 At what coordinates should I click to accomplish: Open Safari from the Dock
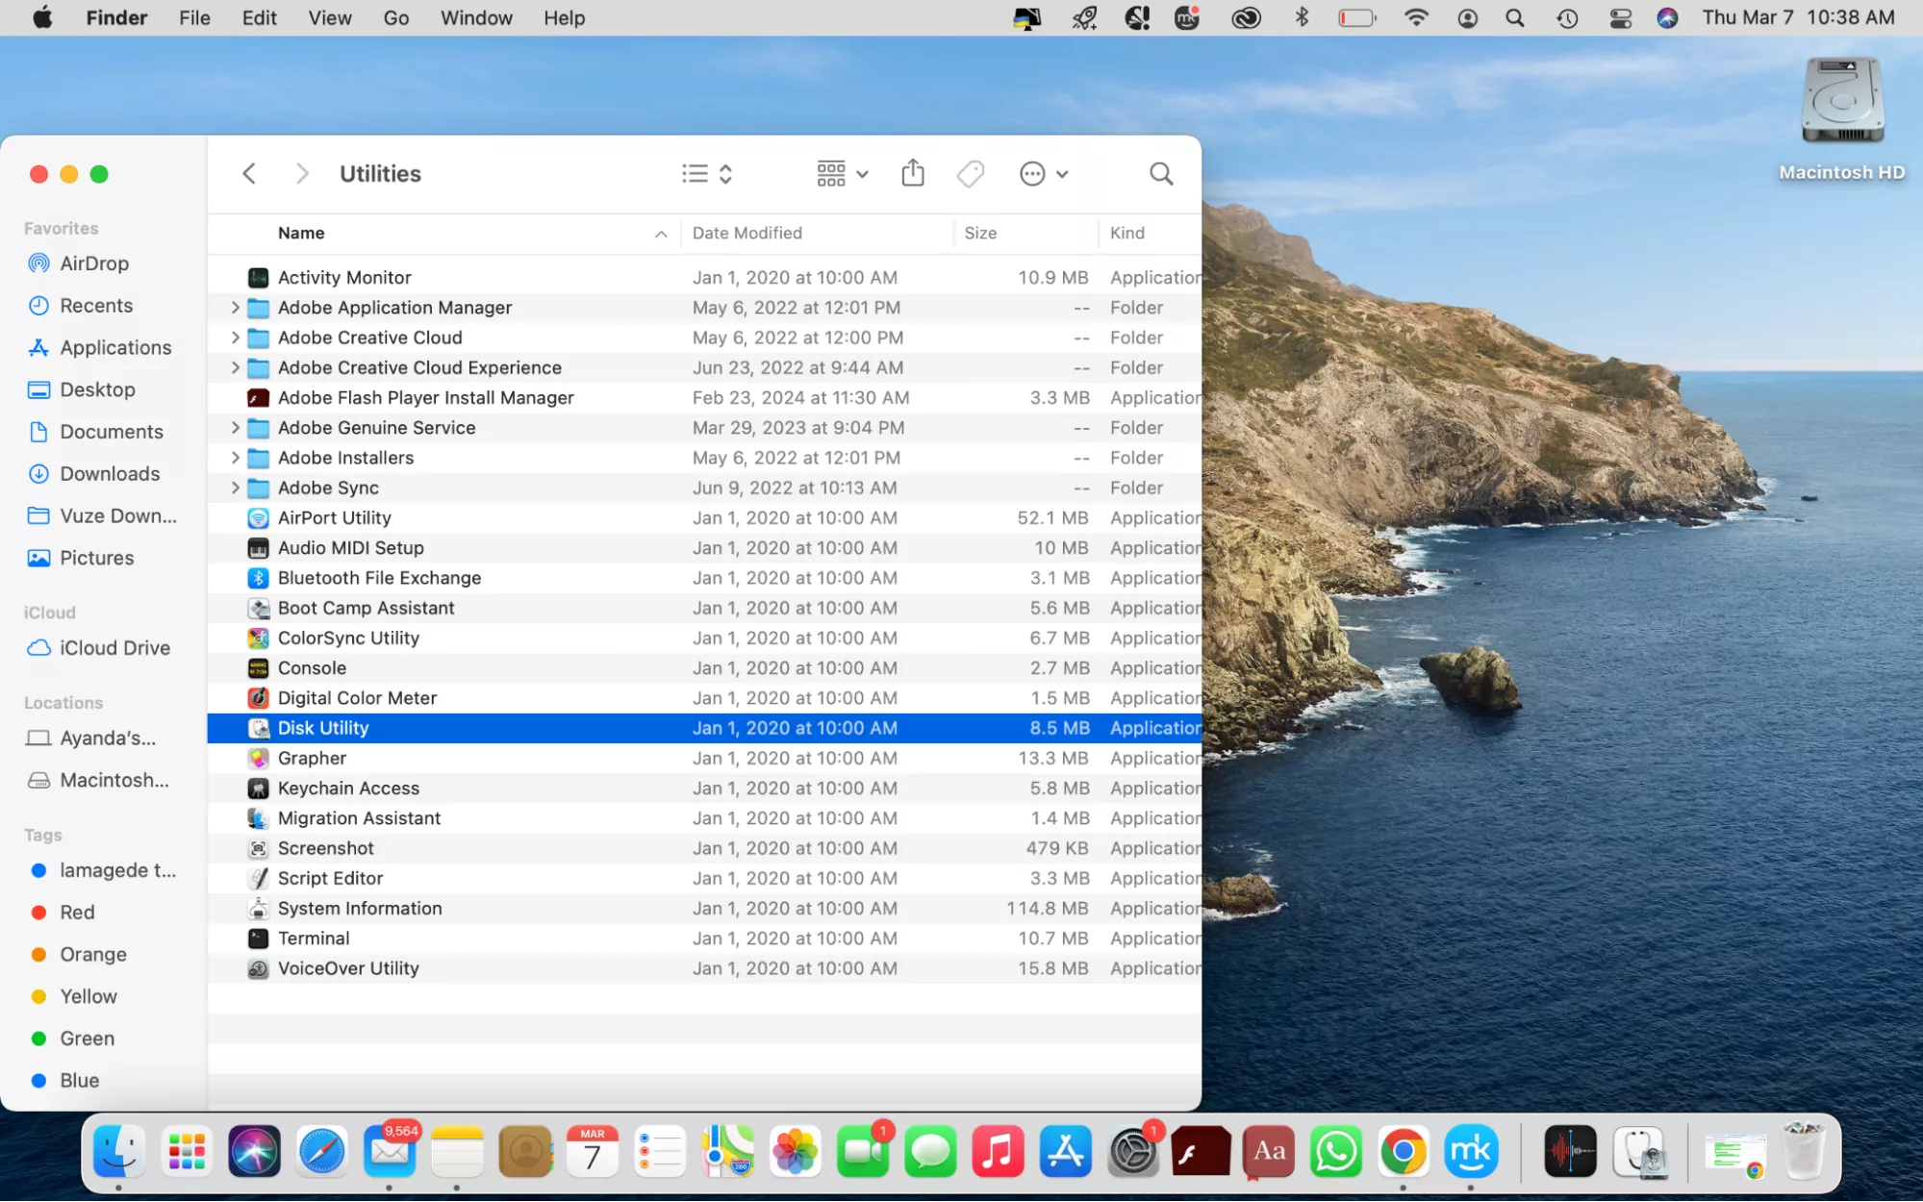[x=321, y=1151]
